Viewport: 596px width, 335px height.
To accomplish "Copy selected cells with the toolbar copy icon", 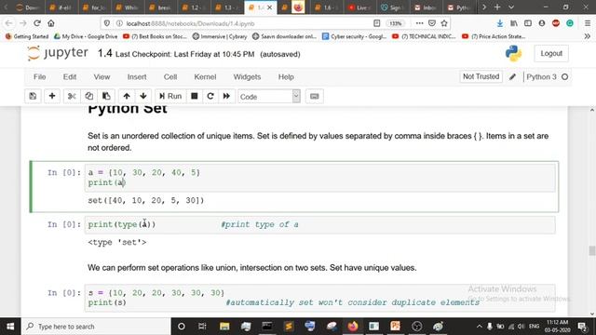I will click(89, 96).
